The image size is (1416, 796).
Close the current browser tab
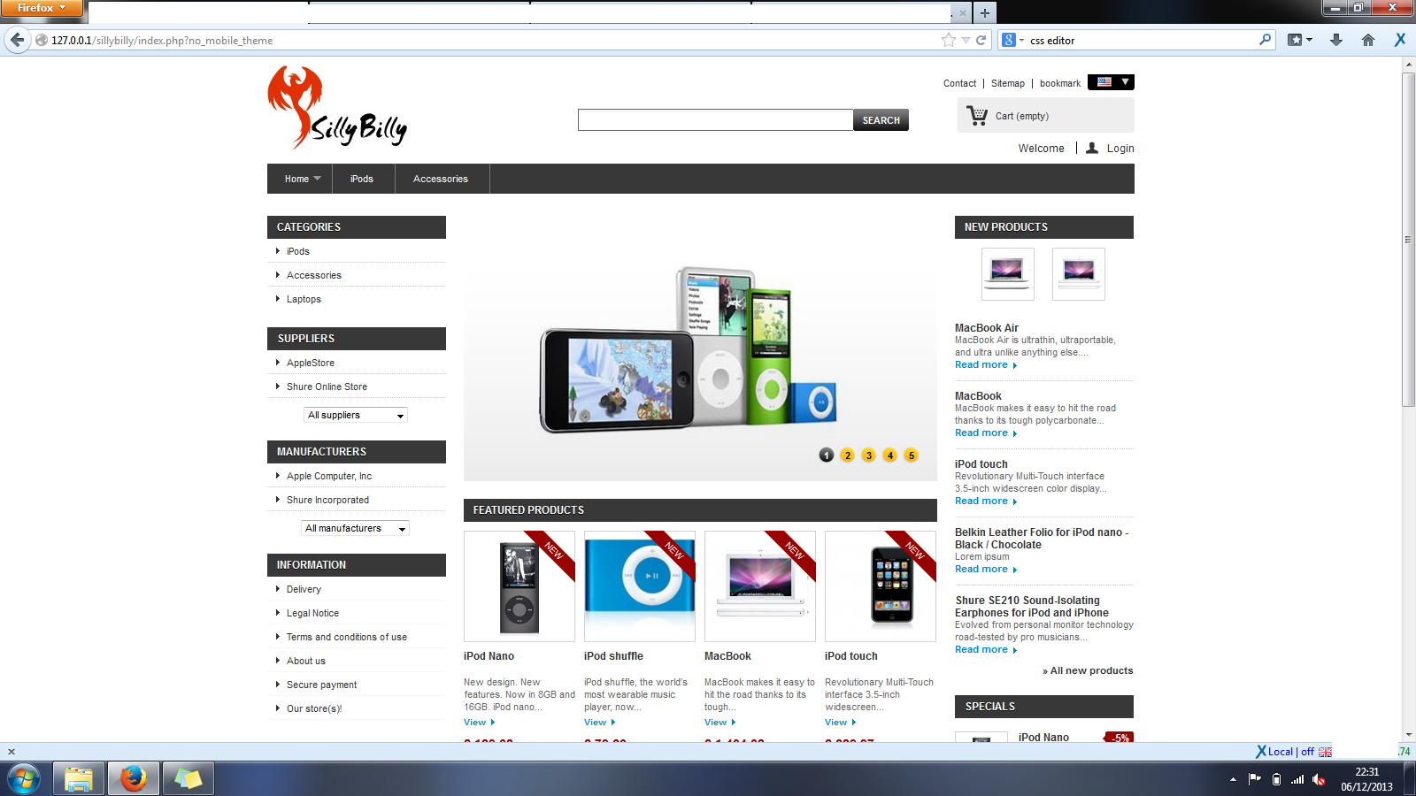(963, 13)
